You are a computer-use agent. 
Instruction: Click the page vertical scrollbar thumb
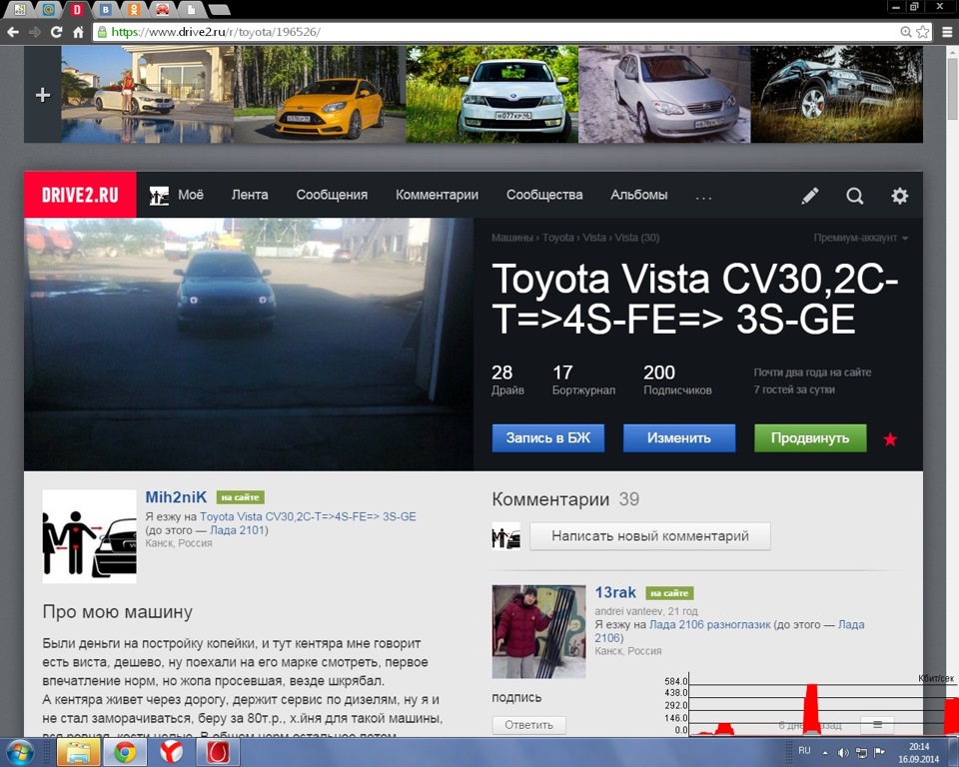click(x=952, y=89)
